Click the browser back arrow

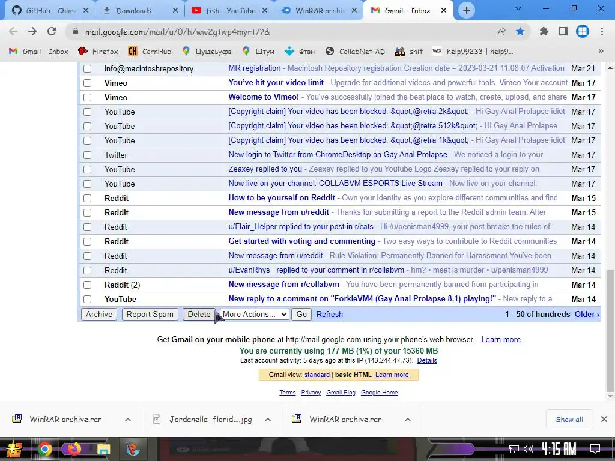click(13, 31)
